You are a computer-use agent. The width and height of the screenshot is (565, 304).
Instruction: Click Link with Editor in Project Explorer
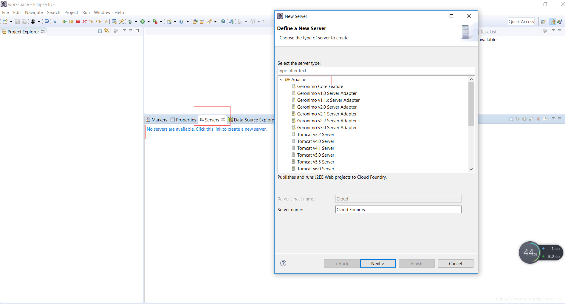(x=106, y=31)
